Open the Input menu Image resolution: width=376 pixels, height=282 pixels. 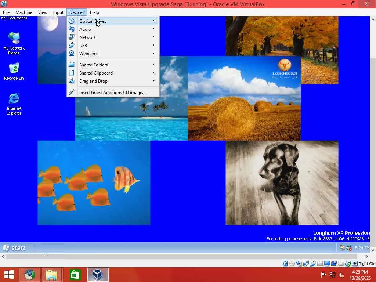pos(58,12)
